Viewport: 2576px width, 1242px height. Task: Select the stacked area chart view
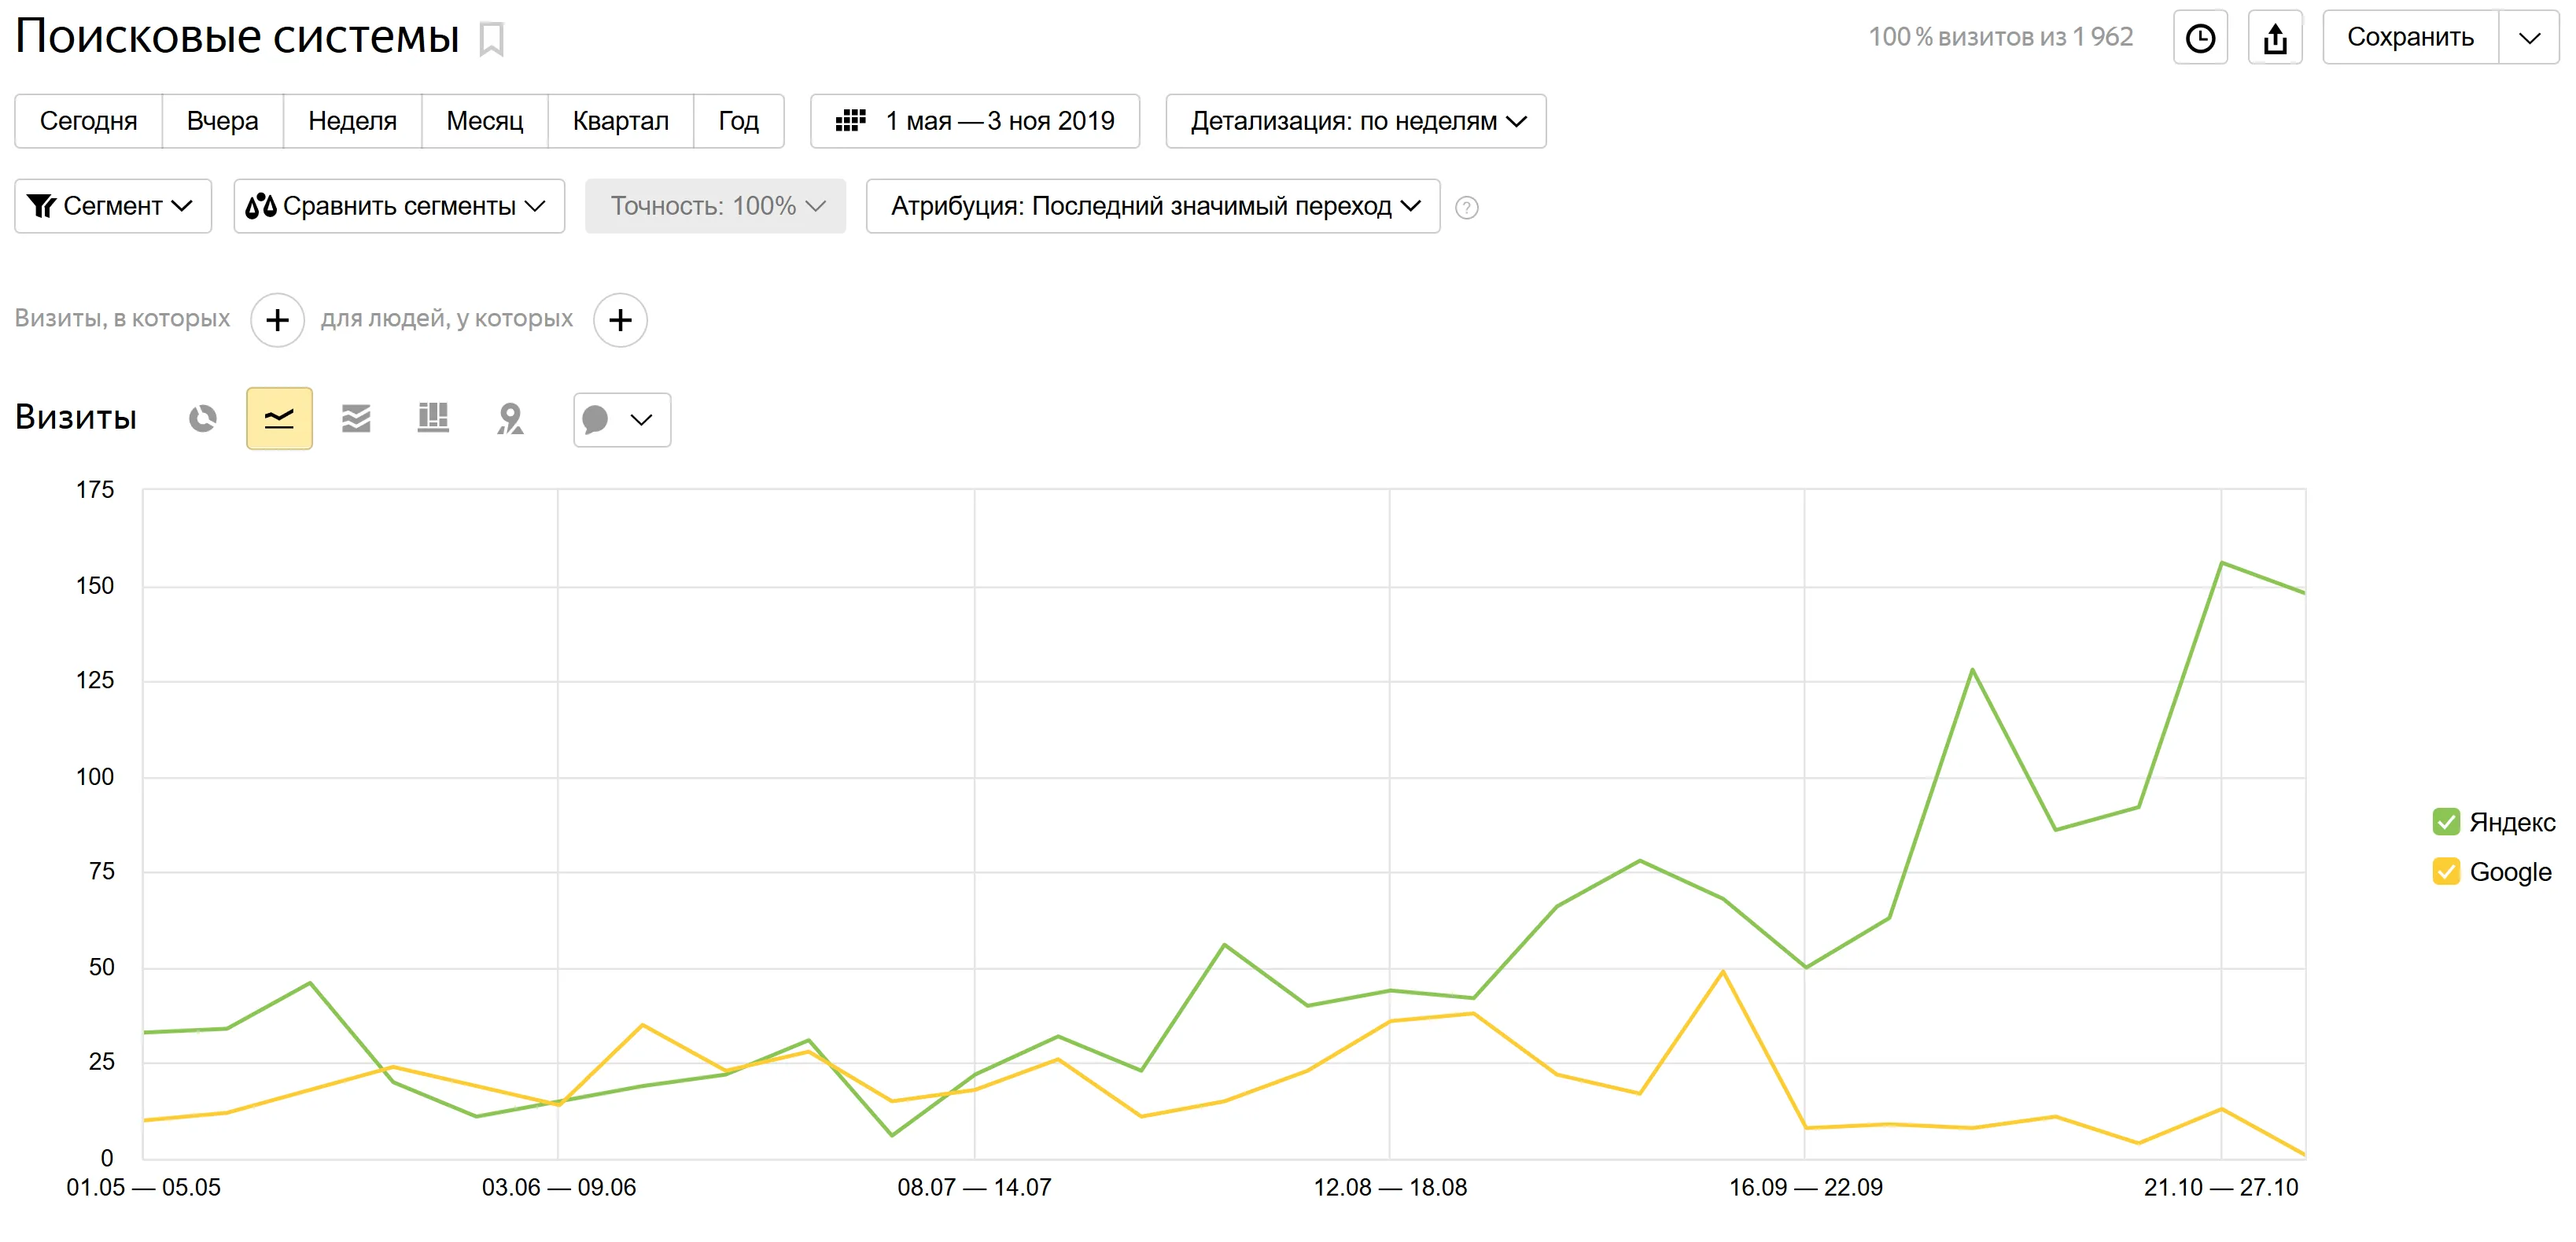click(356, 419)
